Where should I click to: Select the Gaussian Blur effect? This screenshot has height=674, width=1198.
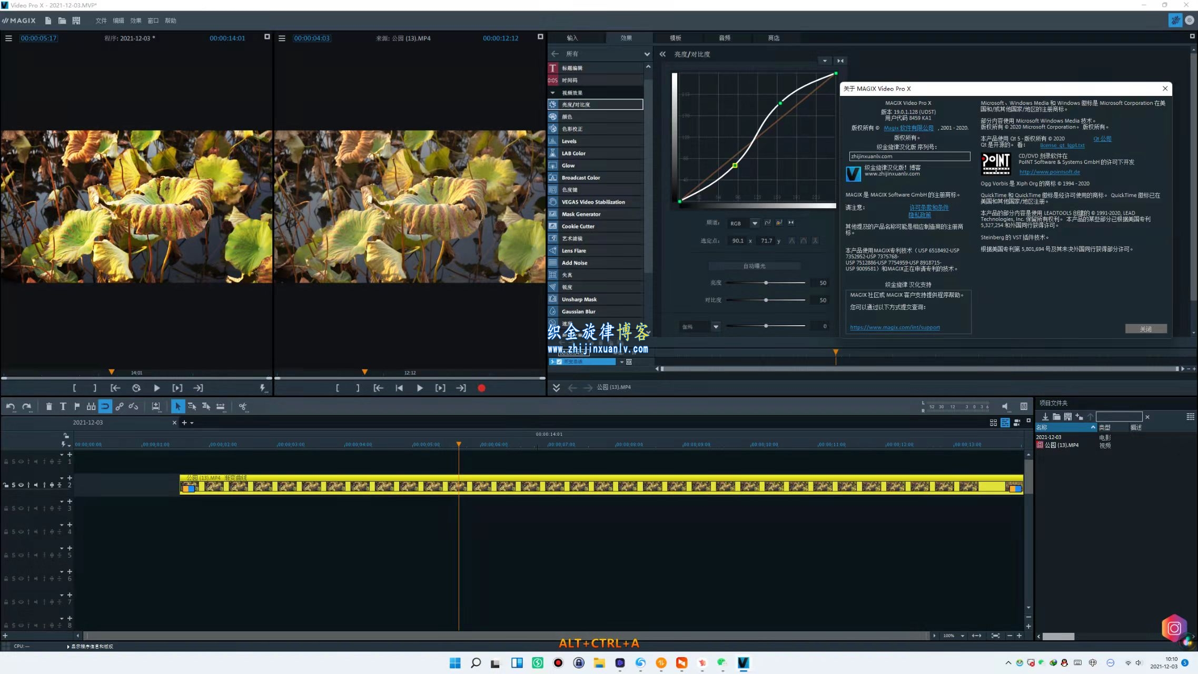(x=578, y=311)
